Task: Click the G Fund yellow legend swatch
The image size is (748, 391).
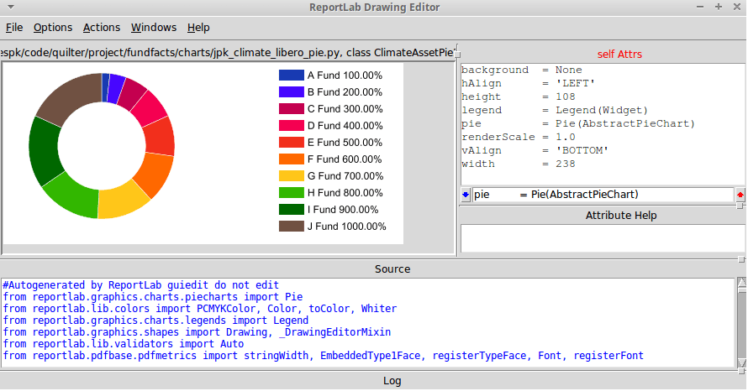Action: click(292, 175)
